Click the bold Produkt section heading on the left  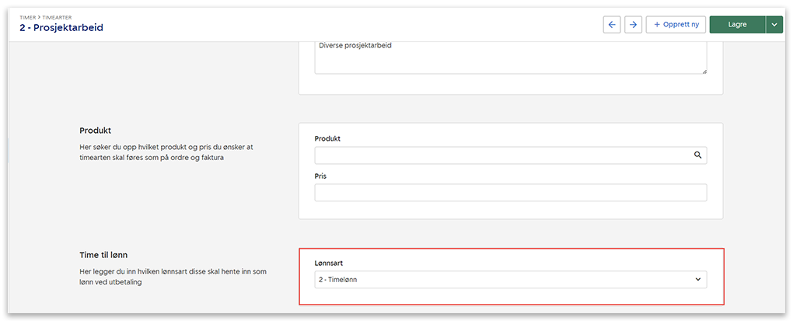coord(96,130)
